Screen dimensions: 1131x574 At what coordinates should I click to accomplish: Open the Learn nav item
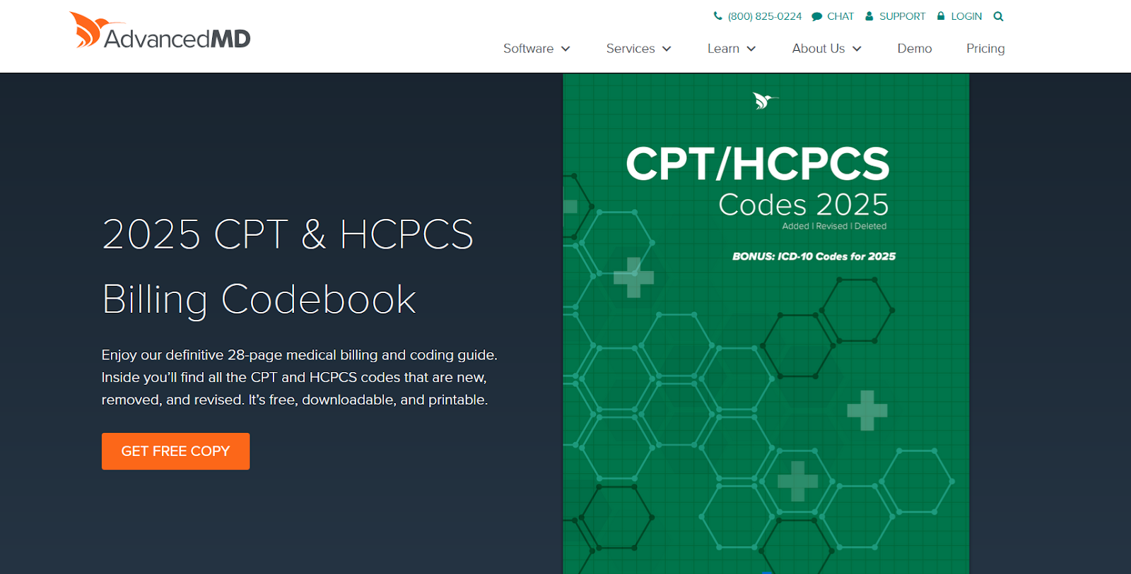tap(723, 49)
